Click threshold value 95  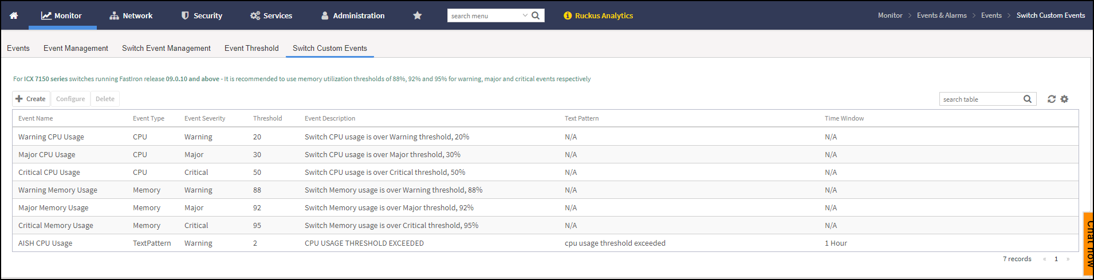pos(257,225)
